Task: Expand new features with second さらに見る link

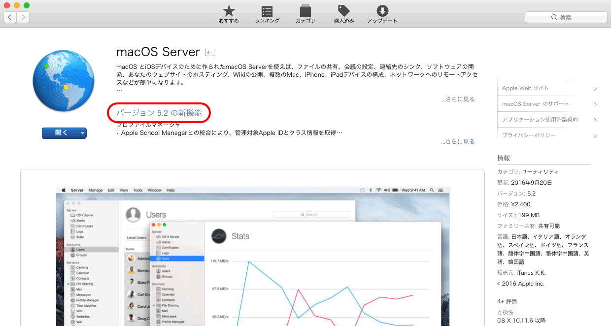Action: tap(458, 142)
